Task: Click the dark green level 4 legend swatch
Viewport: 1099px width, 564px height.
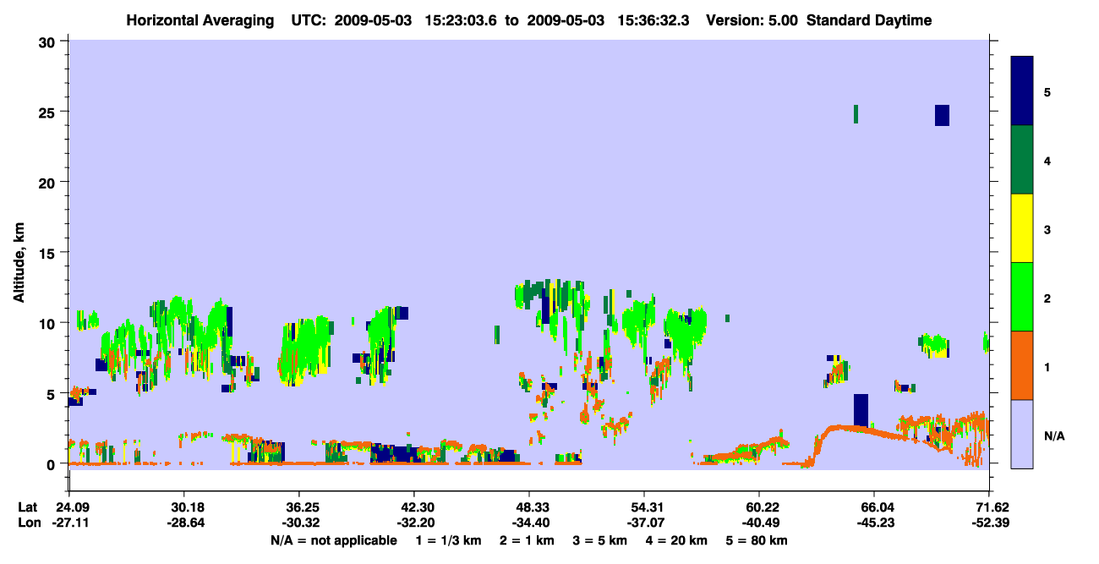Action: 1022,160
